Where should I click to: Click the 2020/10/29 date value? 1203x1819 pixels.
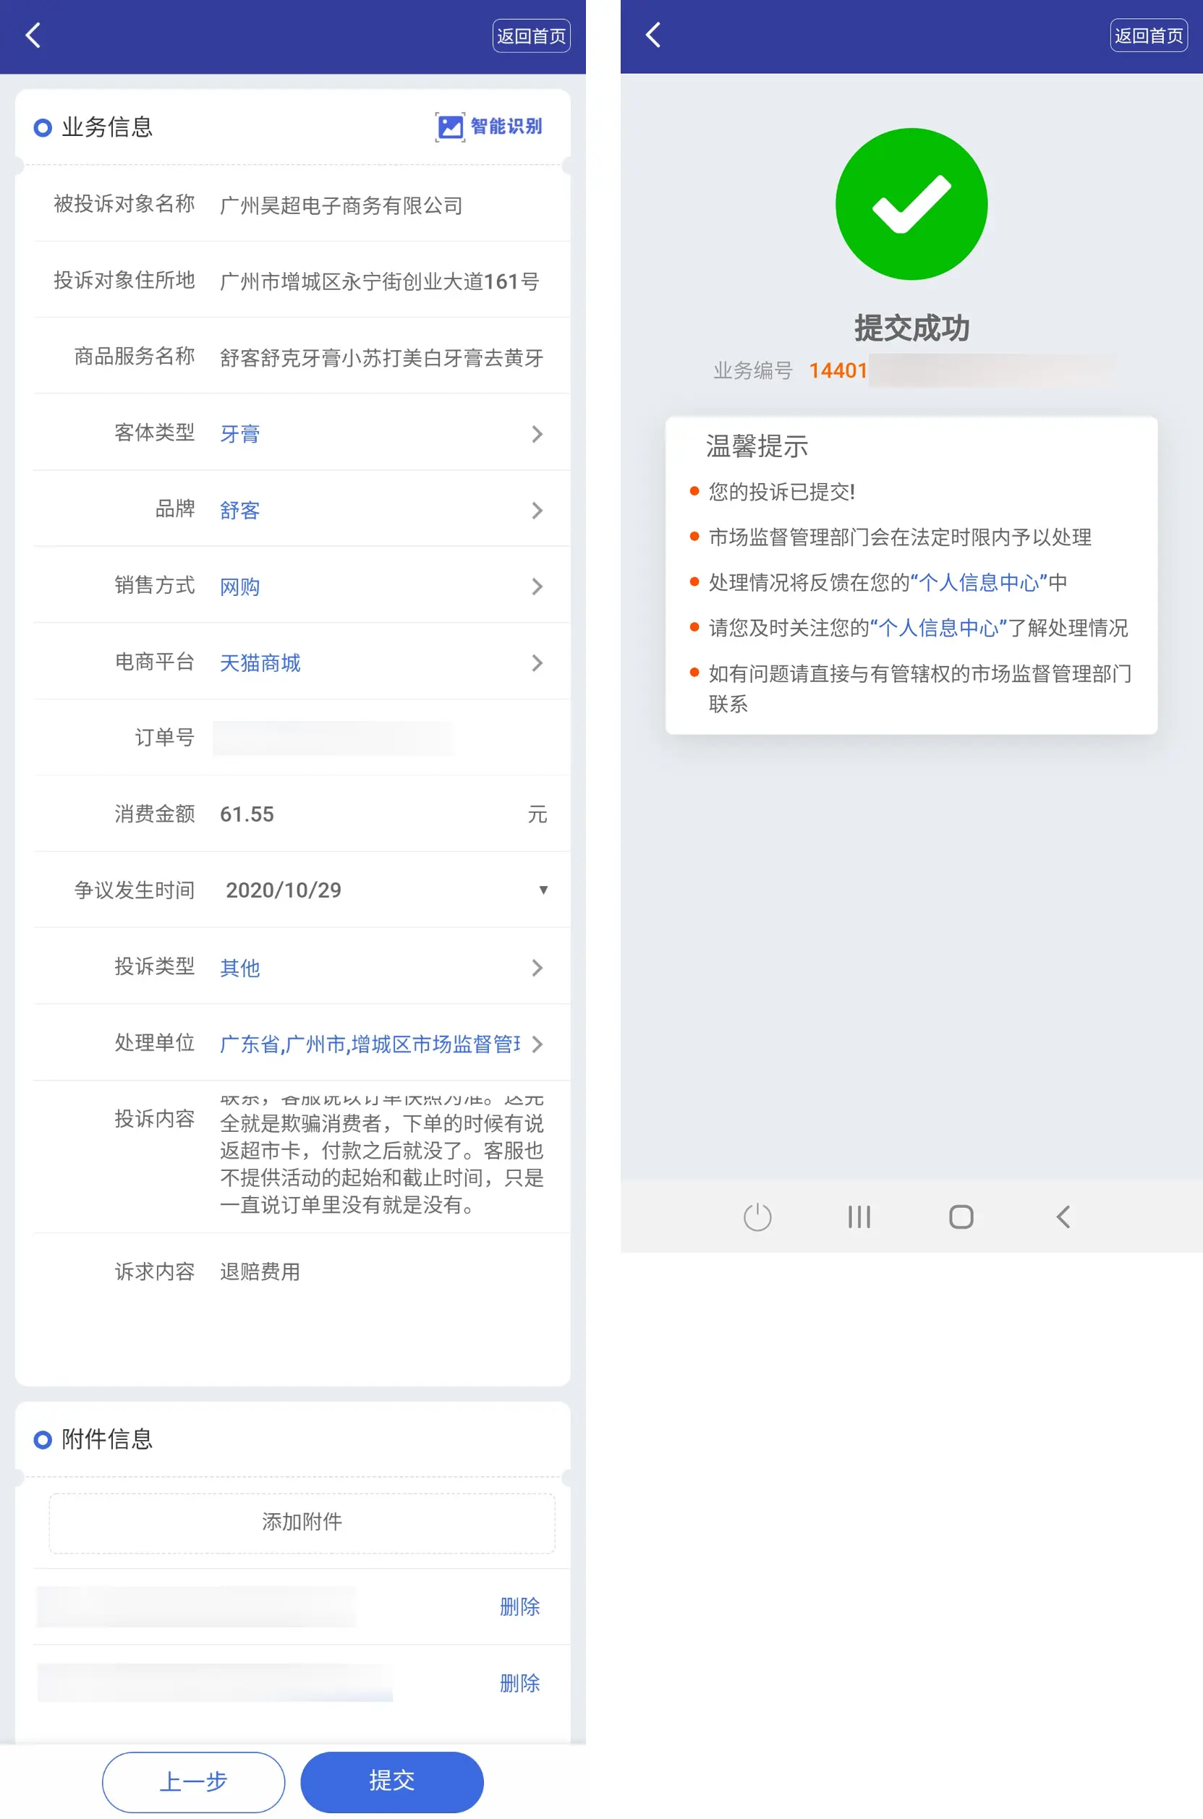click(283, 890)
